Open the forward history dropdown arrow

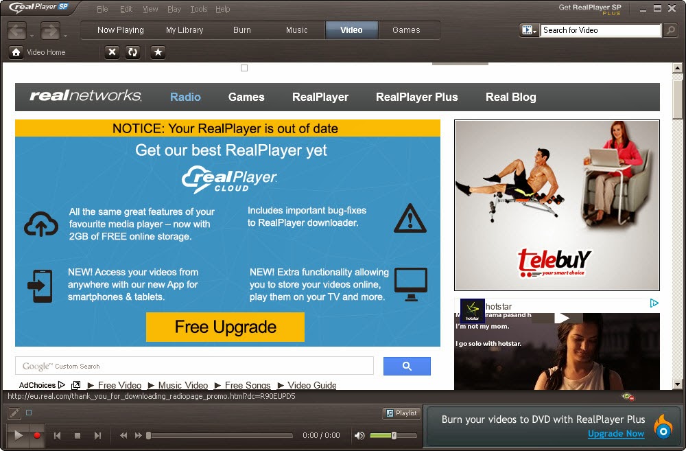point(65,36)
